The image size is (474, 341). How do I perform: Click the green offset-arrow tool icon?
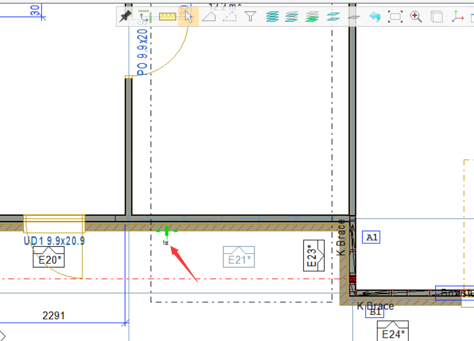(x=145, y=17)
